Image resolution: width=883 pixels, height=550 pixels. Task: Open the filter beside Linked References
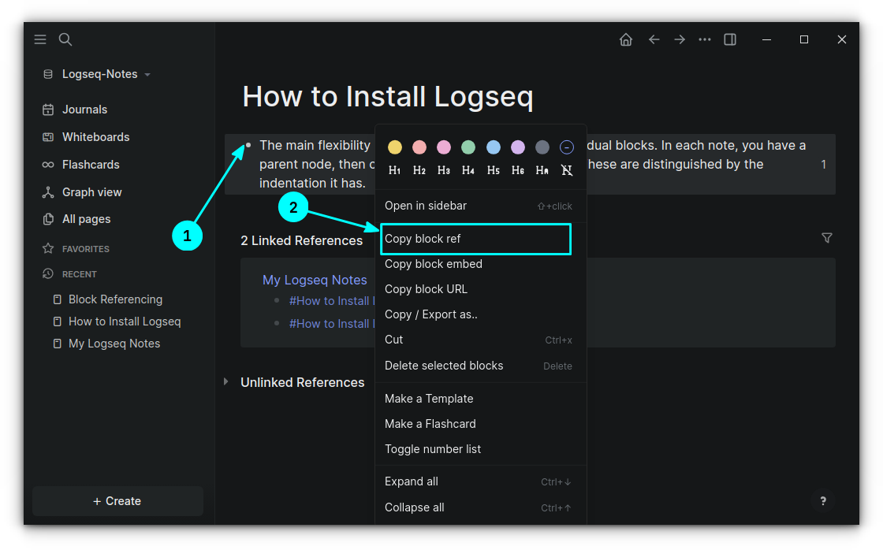pyautogui.click(x=826, y=237)
